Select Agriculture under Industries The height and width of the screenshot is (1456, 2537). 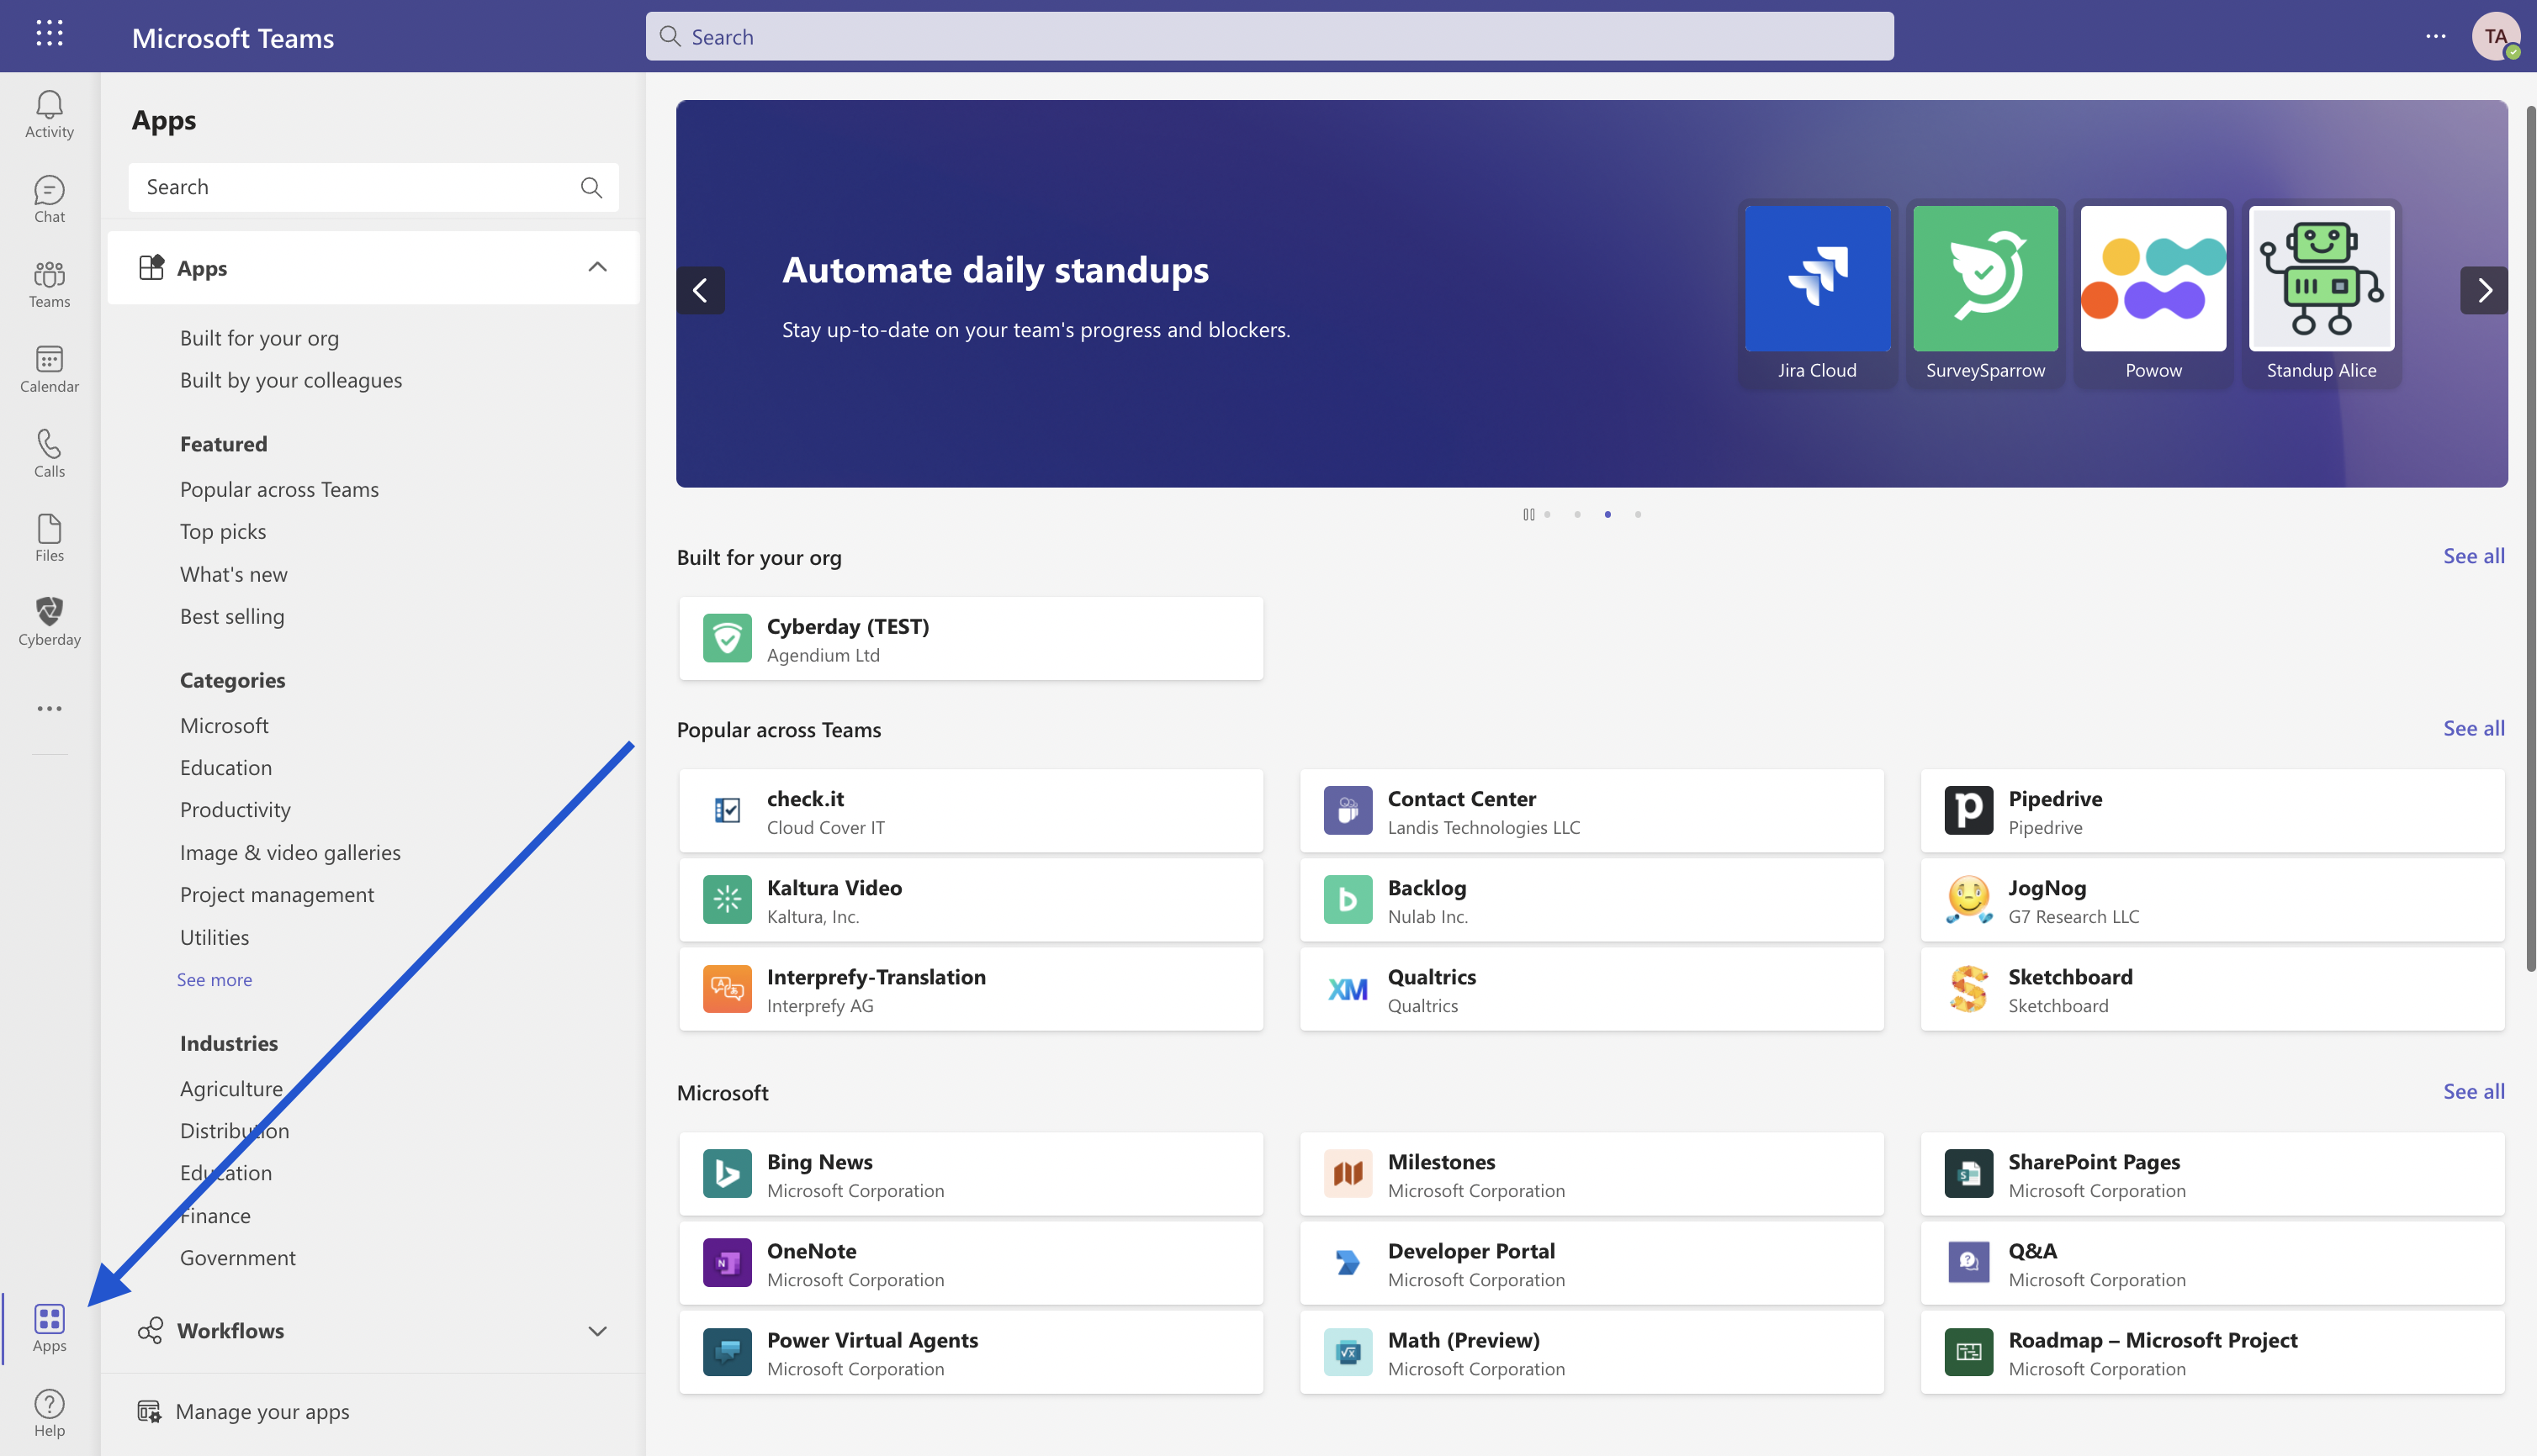pyautogui.click(x=231, y=1088)
